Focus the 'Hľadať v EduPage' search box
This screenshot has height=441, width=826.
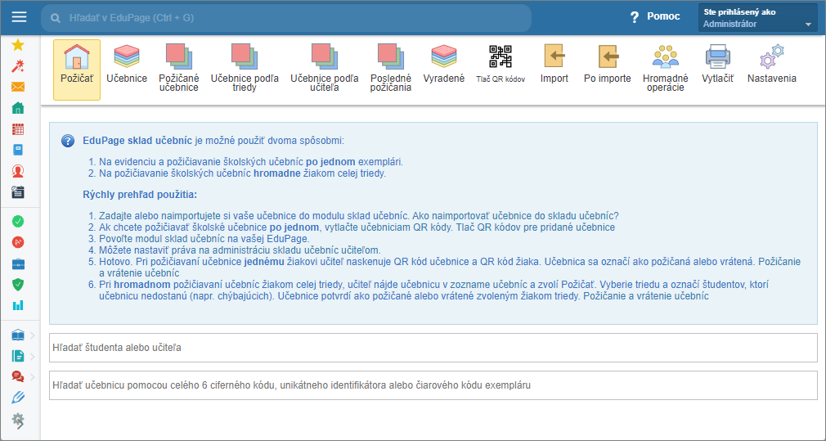pyautogui.click(x=294, y=17)
